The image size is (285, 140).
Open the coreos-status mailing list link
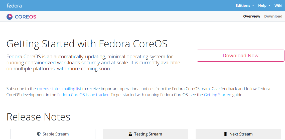click(x=59, y=89)
